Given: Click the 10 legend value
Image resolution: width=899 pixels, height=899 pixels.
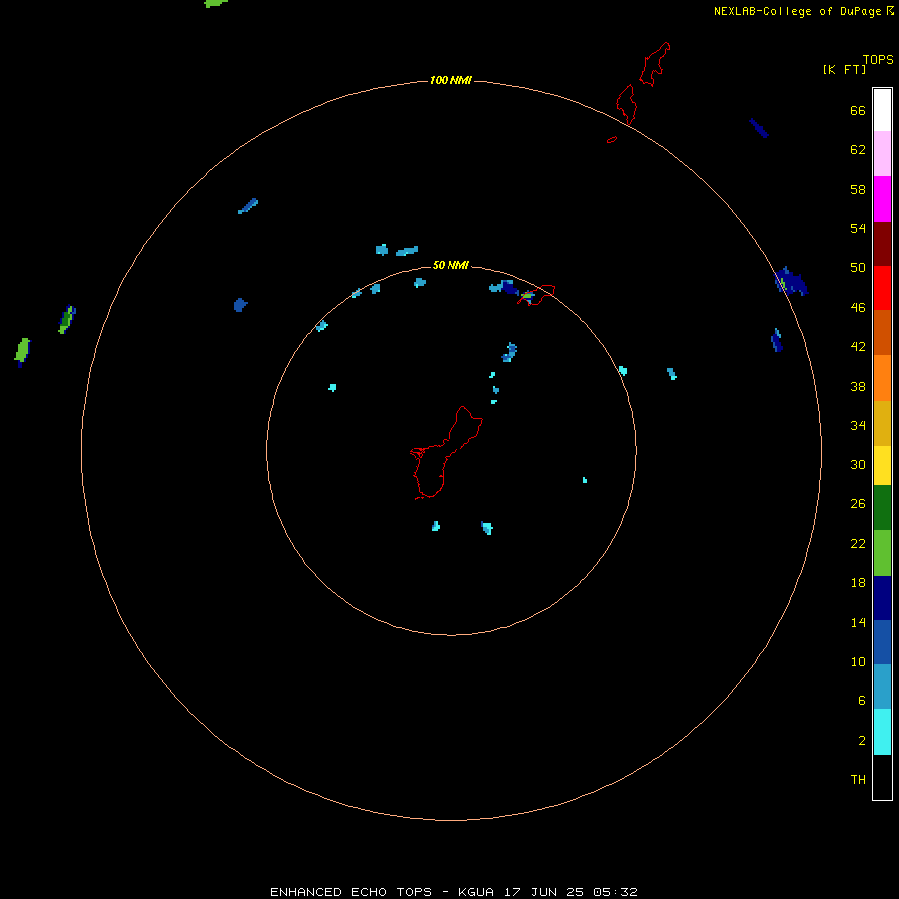Looking at the screenshot, I should pos(858,662).
